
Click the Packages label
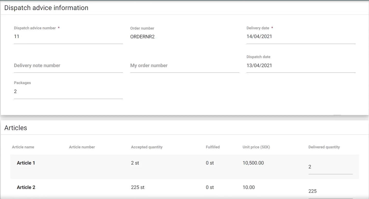(x=22, y=83)
